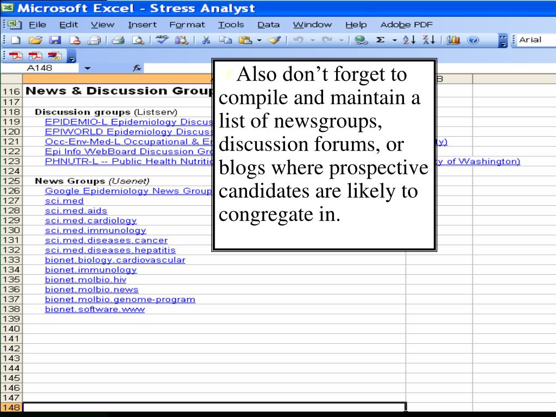Click the E-mail toolbar icon
This screenshot has height=417, width=556.
[x=94, y=40]
